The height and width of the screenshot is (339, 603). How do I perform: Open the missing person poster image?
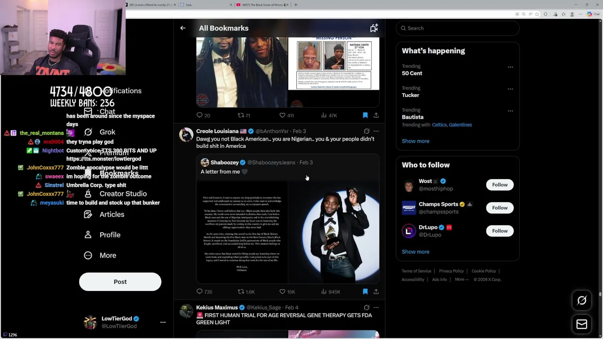click(x=334, y=64)
